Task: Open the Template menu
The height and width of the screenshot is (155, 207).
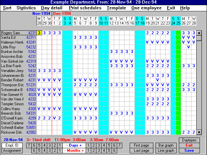Action: (116, 8)
